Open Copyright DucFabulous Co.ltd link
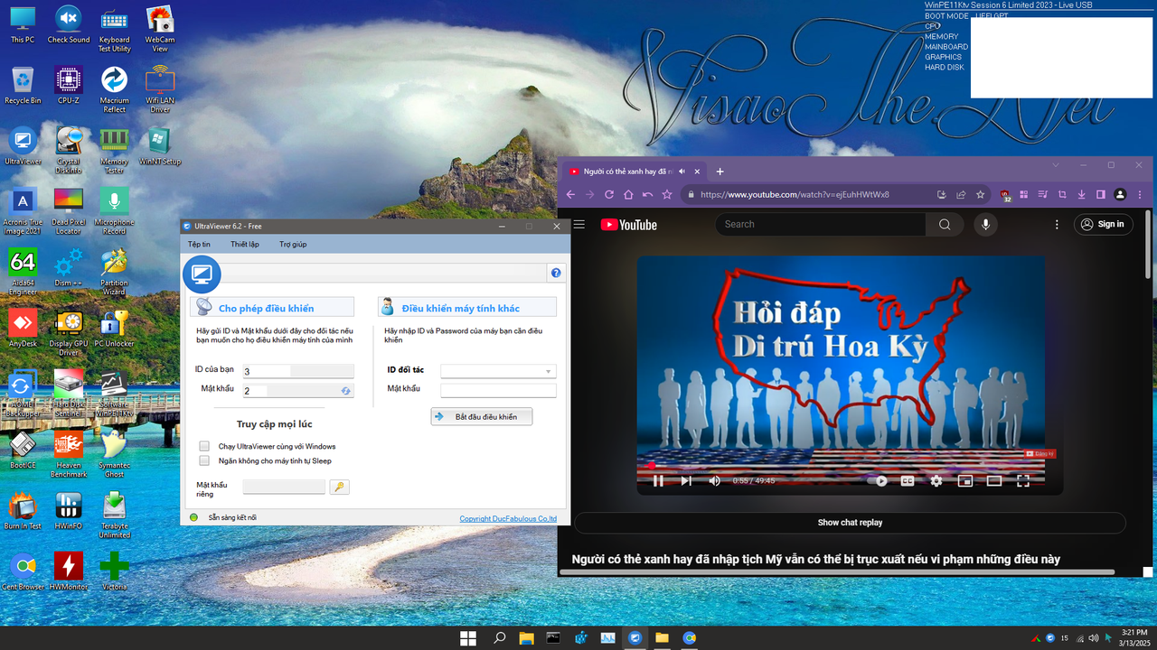 508,518
